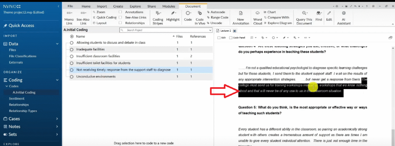395x146 pixels.
Task: Open the help question mark icon
Action: coord(367,6)
